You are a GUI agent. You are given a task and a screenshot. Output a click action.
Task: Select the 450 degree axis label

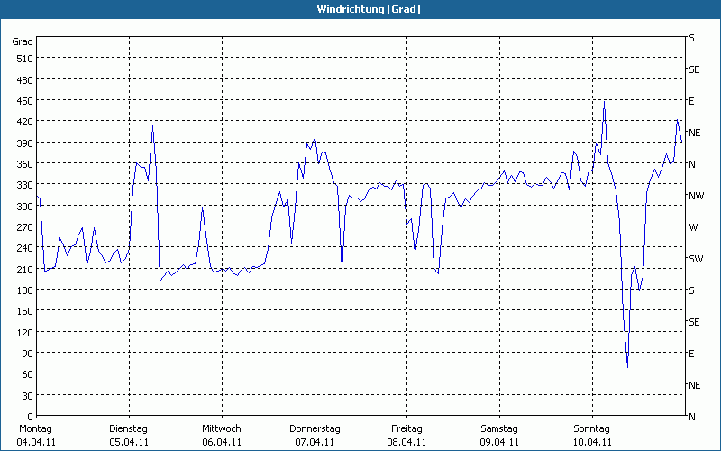(25, 101)
